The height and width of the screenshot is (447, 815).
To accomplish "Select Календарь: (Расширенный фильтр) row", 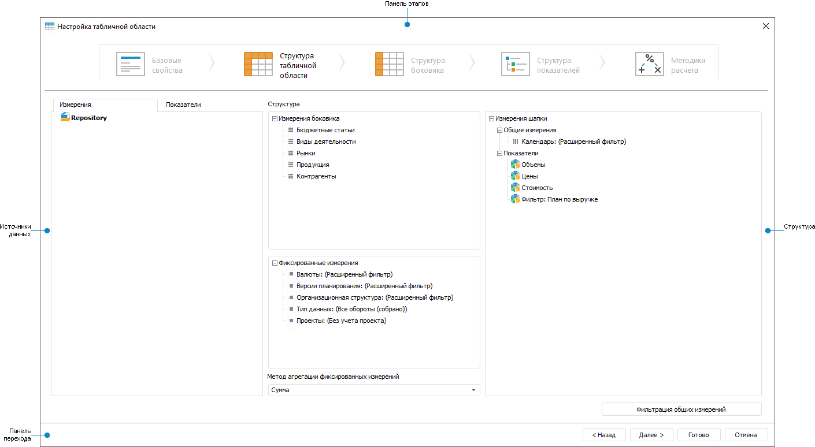I will click(574, 141).
